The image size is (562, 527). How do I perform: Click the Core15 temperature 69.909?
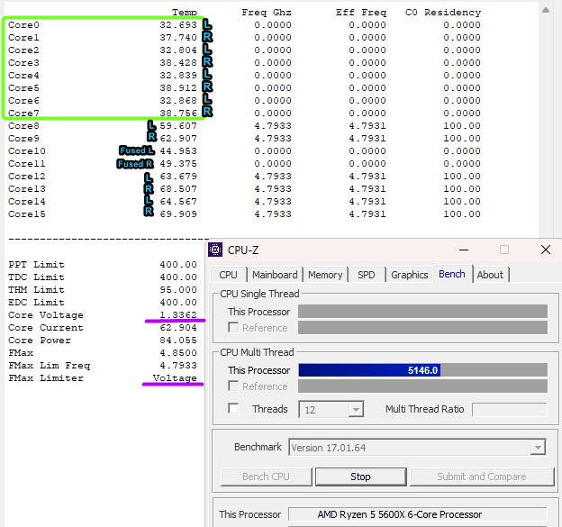pos(178,214)
